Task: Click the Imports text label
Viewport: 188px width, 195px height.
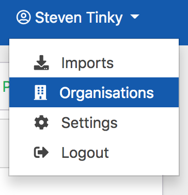Action: [x=87, y=63]
